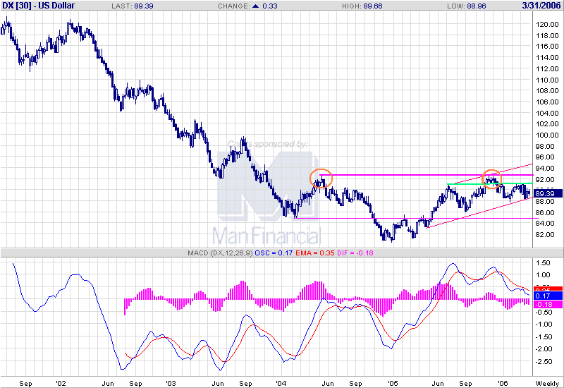This screenshot has height=388, width=564.
Task: Click the LAST: 89.39 header value
Action: tap(133, 6)
